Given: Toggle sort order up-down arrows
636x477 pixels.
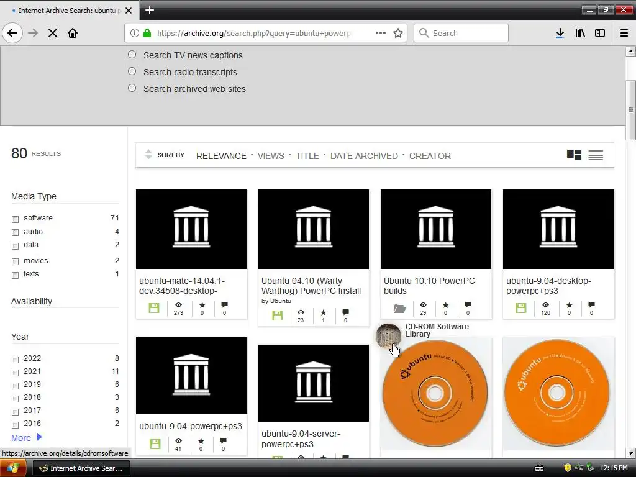Looking at the screenshot, I should (x=148, y=154).
